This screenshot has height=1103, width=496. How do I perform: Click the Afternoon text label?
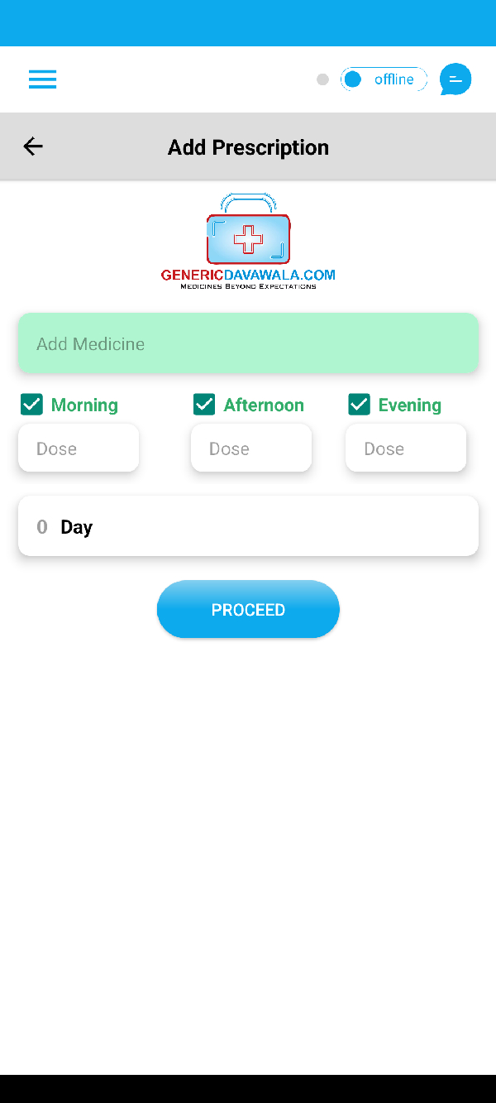[264, 405]
